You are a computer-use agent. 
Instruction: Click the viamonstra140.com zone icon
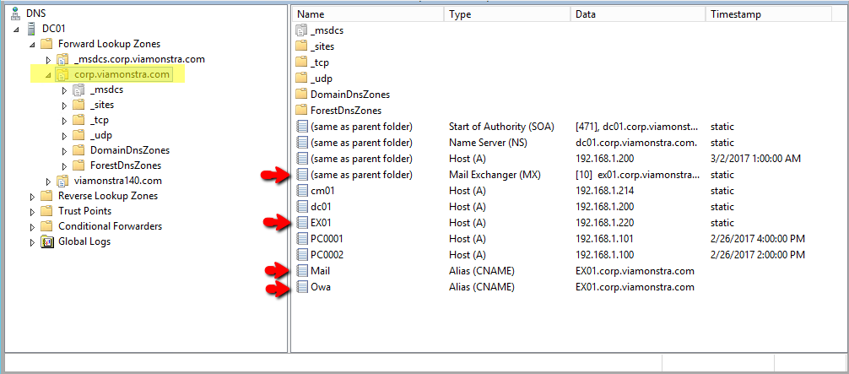pos(62,181)
